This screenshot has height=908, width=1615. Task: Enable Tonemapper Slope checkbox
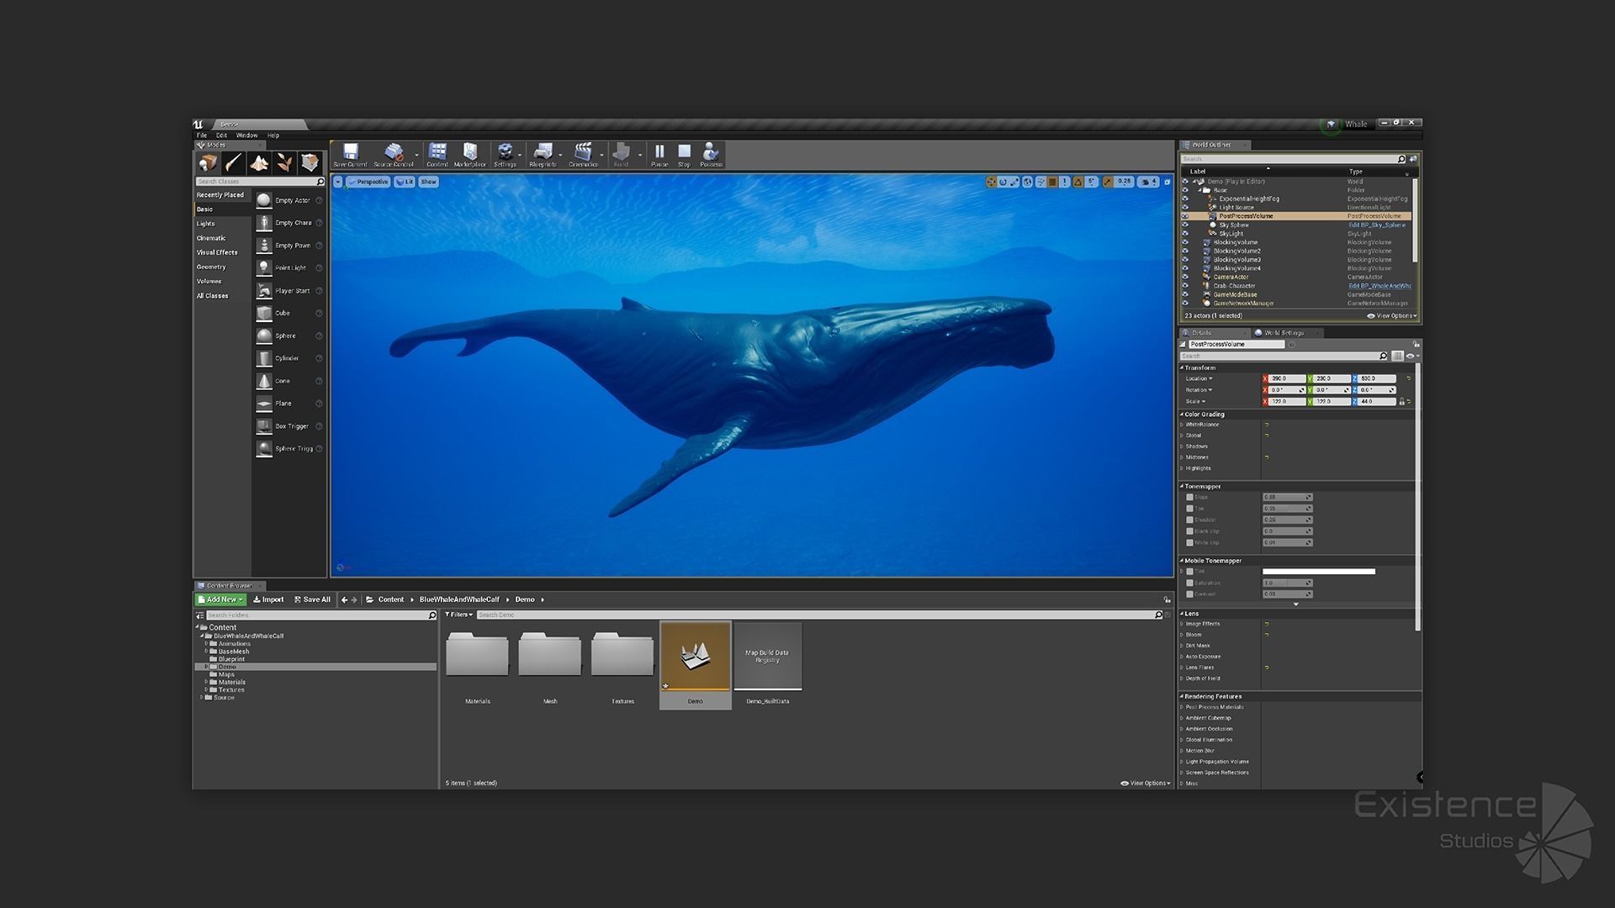(x=1189, y=497)
